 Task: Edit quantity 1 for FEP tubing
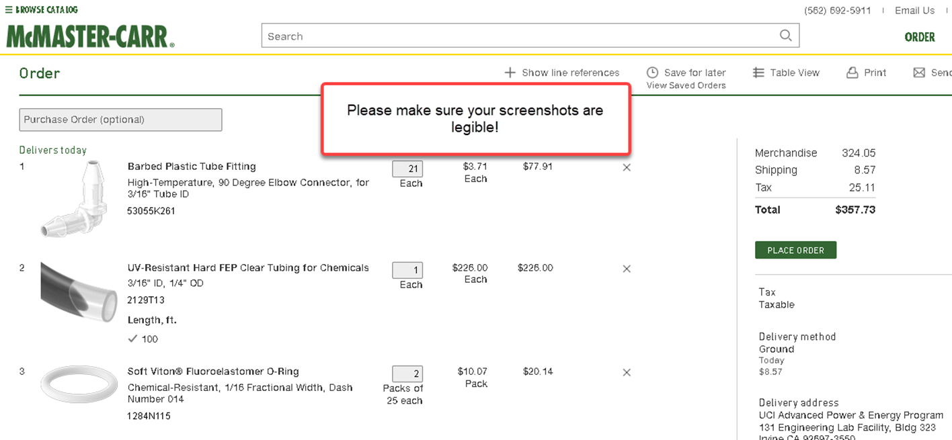click(x=407, y=270)
